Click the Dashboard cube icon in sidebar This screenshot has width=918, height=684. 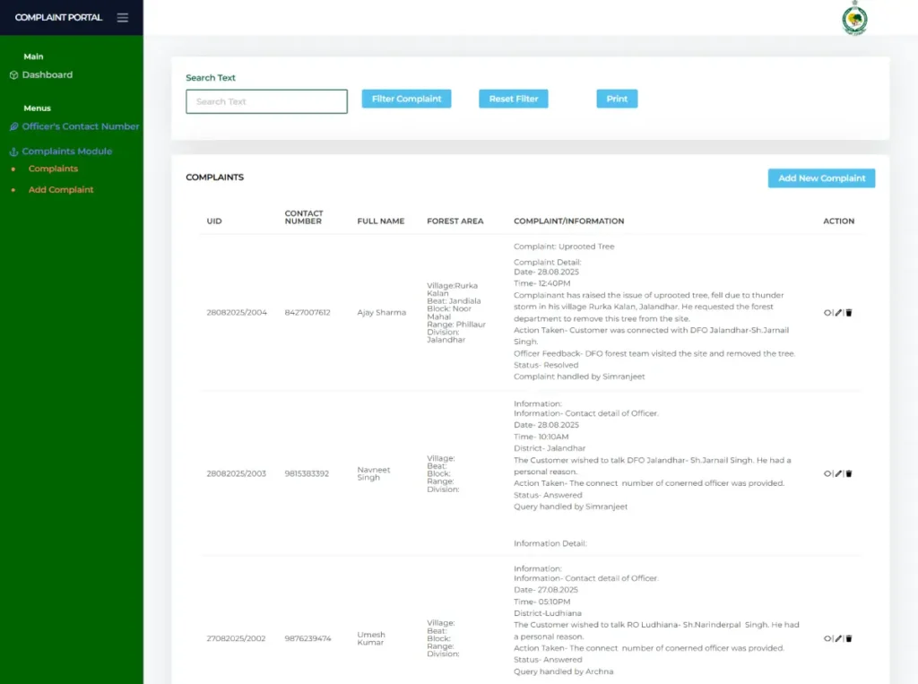13,75
